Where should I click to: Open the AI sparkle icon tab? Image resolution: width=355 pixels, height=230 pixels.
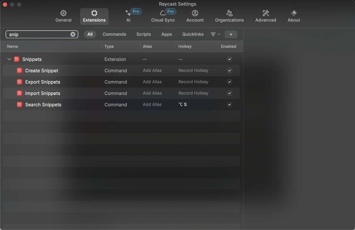pyautogui.click(x=128, y=13)
